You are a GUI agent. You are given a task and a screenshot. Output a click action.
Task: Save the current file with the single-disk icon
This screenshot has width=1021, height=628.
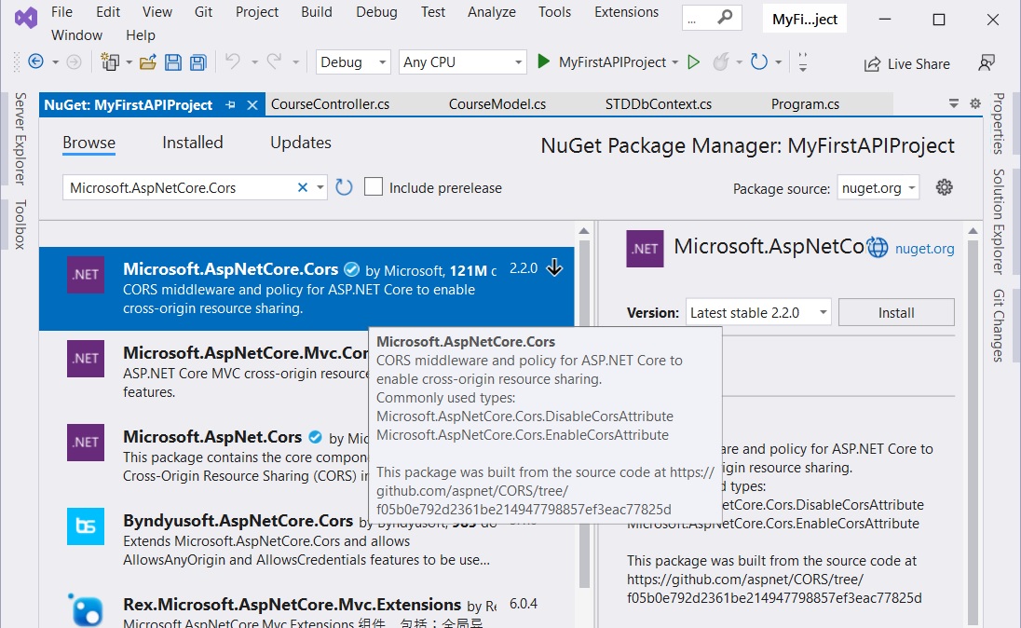173,61
